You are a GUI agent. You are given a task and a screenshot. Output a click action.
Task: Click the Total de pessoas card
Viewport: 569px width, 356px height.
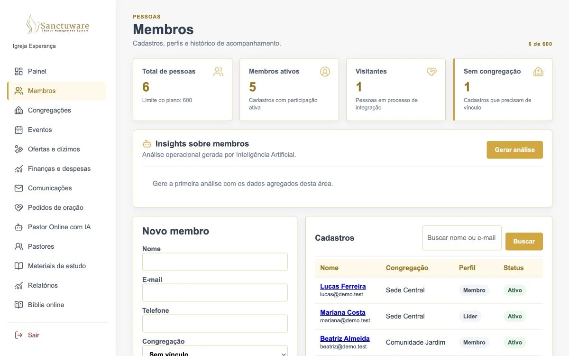[183, 90]
